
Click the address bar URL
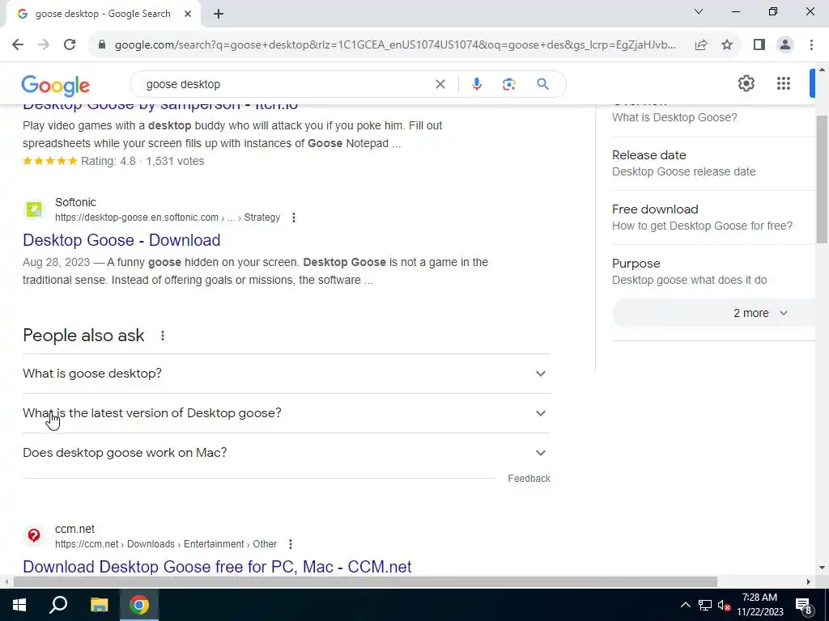(x=395, y=45)
